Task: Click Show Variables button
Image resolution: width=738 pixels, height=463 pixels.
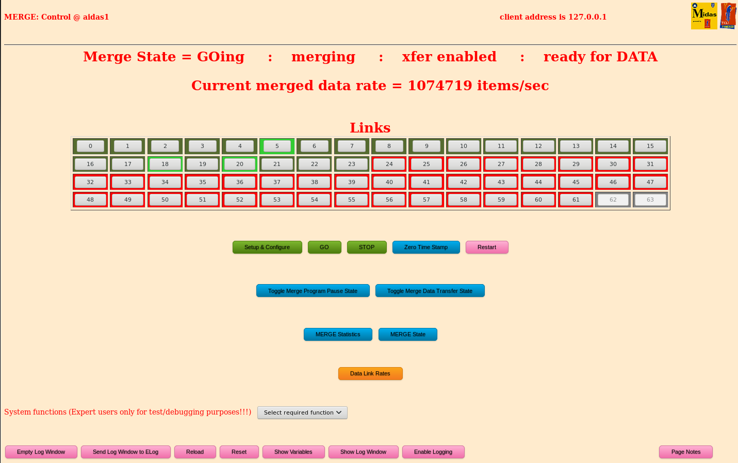Action: pos(293,452)
